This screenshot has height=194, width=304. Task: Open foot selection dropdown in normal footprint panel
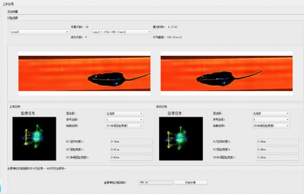coord(124,113)
